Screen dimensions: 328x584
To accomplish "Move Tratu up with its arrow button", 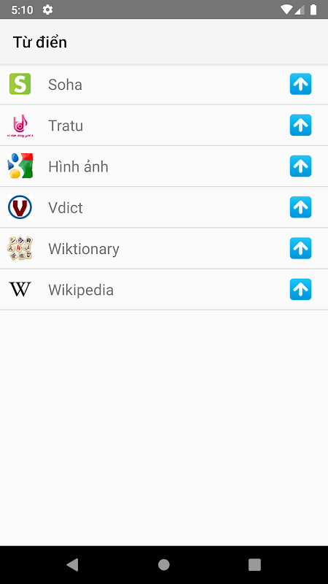I will pyautogui.click(x=300, y=125).
